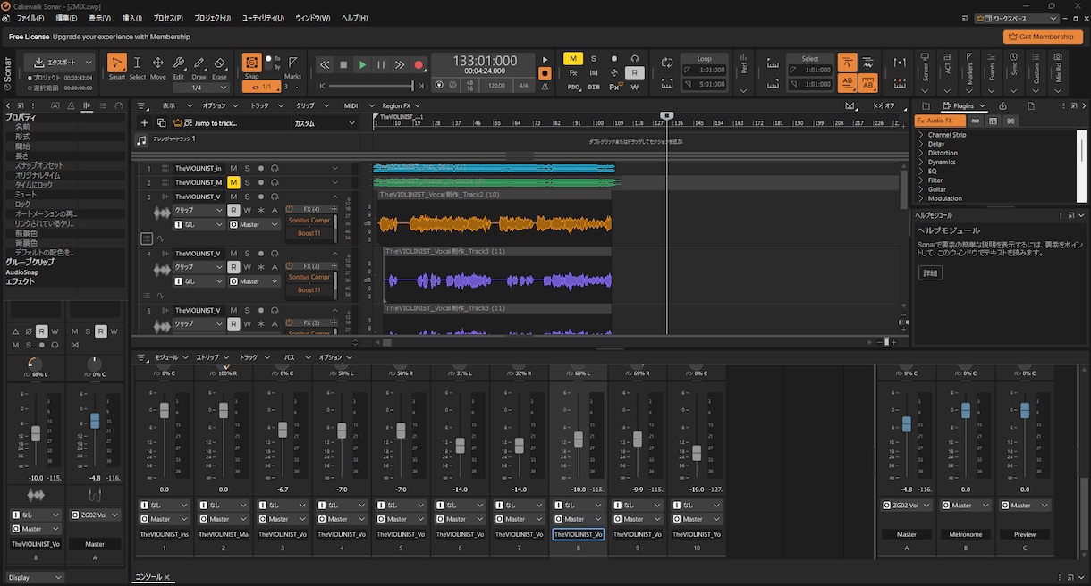
Task: Click the duplicate track icon
Action: click(x=161, y=123)
